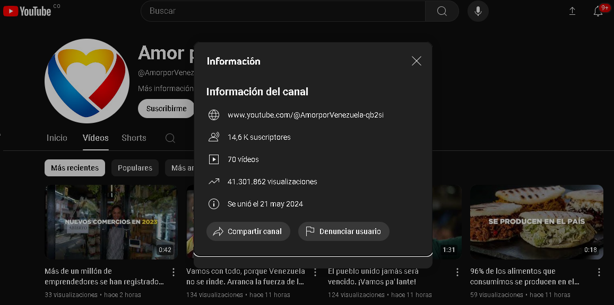
Task: Start voice search with microphone icon
Action: 478,11
